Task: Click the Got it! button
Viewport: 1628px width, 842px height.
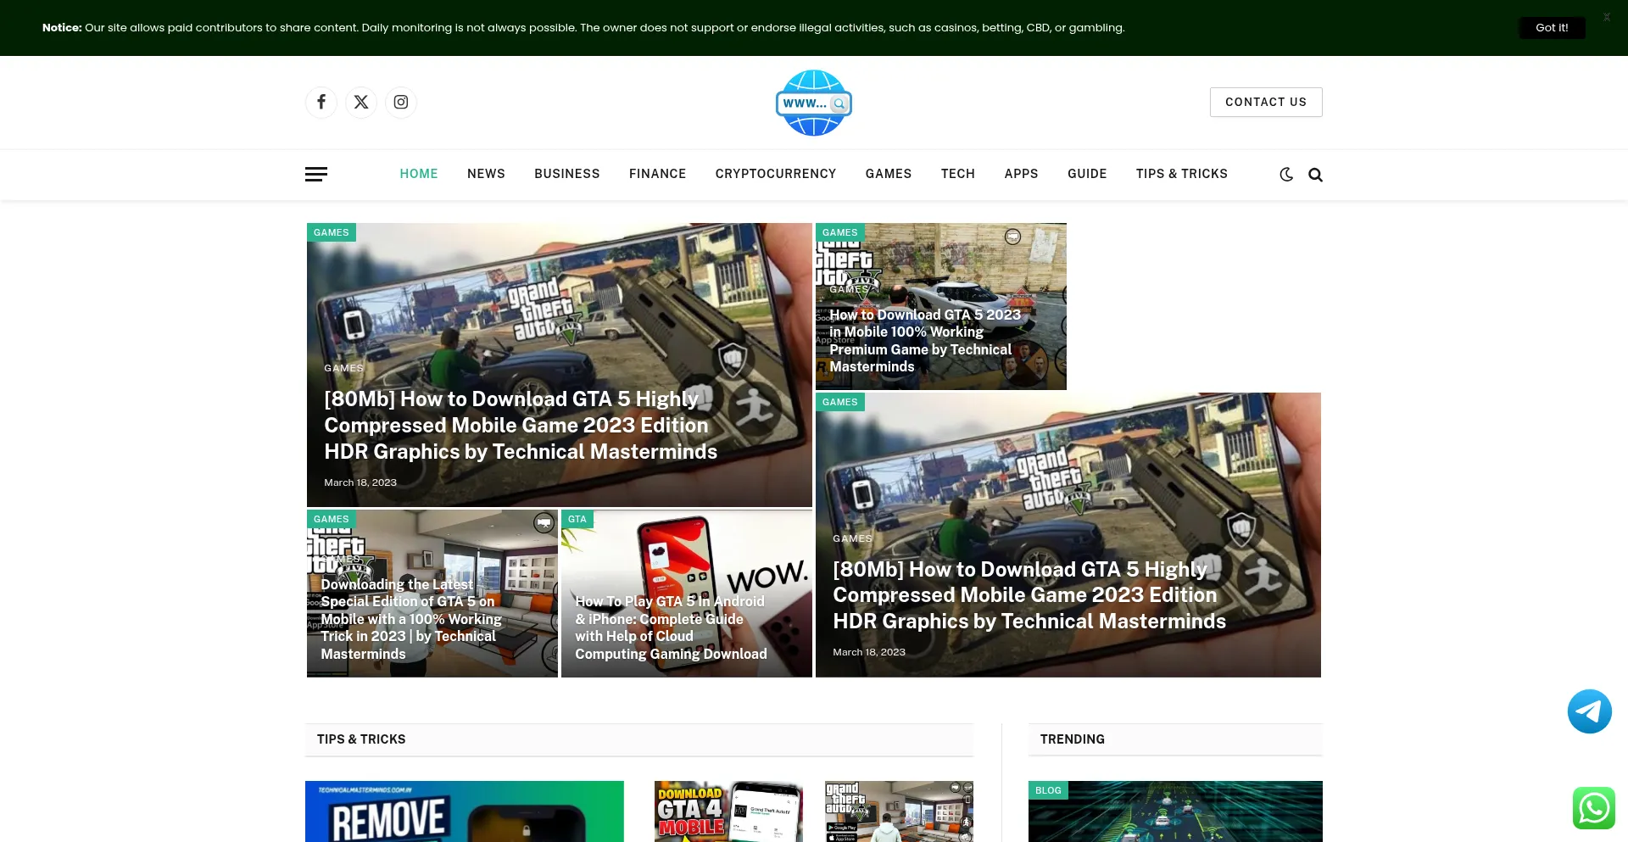Action: [x=1552, y=28]
